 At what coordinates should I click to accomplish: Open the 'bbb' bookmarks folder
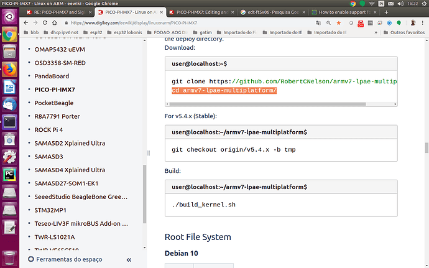pos(31,32)
